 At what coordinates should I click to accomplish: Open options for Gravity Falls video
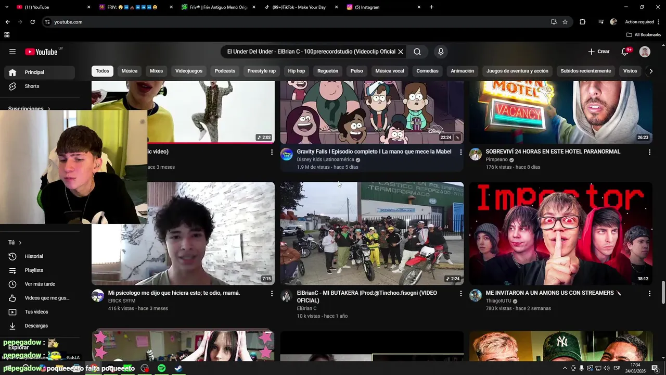[x=460, y=152]
